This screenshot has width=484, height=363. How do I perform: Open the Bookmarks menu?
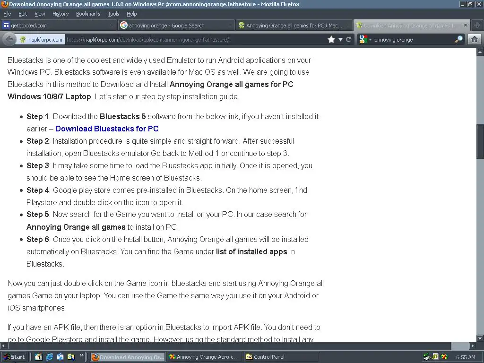tap(88, 14)
